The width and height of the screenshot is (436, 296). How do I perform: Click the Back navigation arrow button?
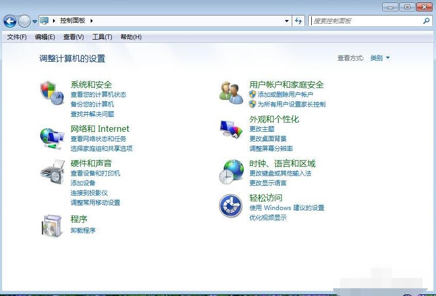(10, 21)
